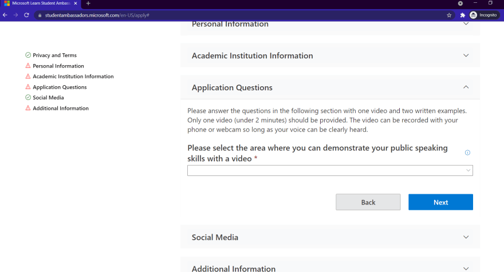Reload the page with the refresh icon
Screen dimensions: 504x272
tap(26, 15)
